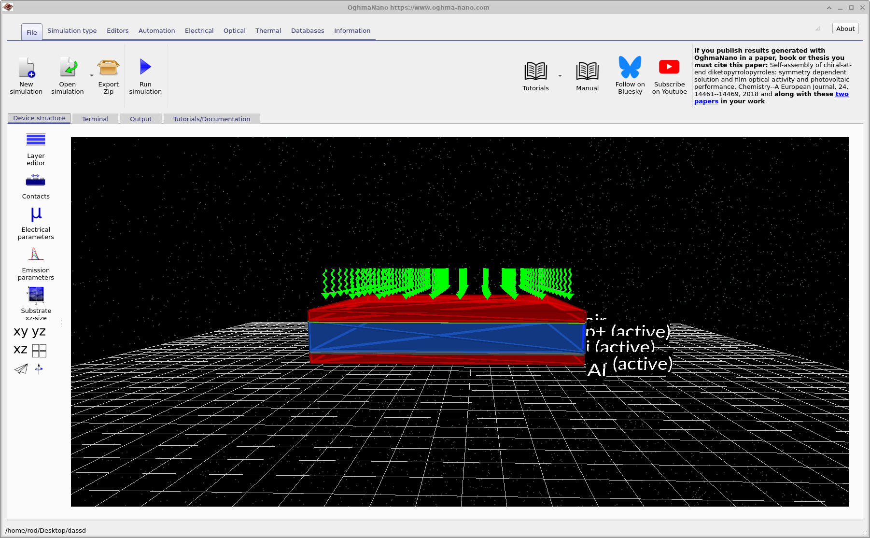
Task: Open the Contacts editor
Action: click(36, 182)
